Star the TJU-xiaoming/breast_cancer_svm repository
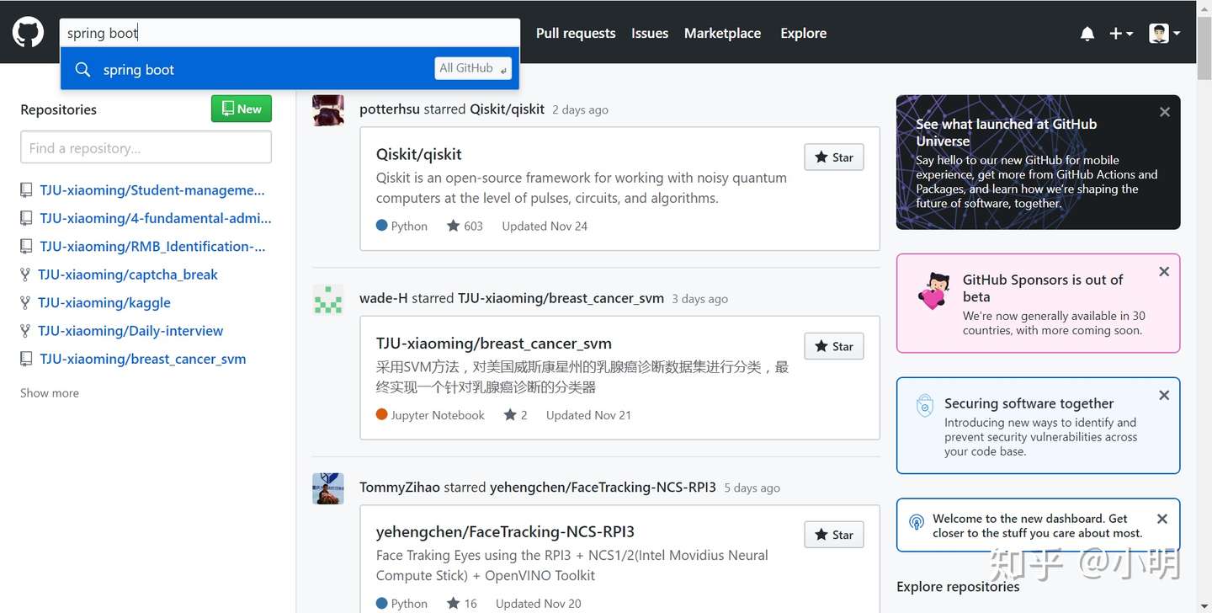This screenshot has height=613, width=1212. (x=834, y=346)
